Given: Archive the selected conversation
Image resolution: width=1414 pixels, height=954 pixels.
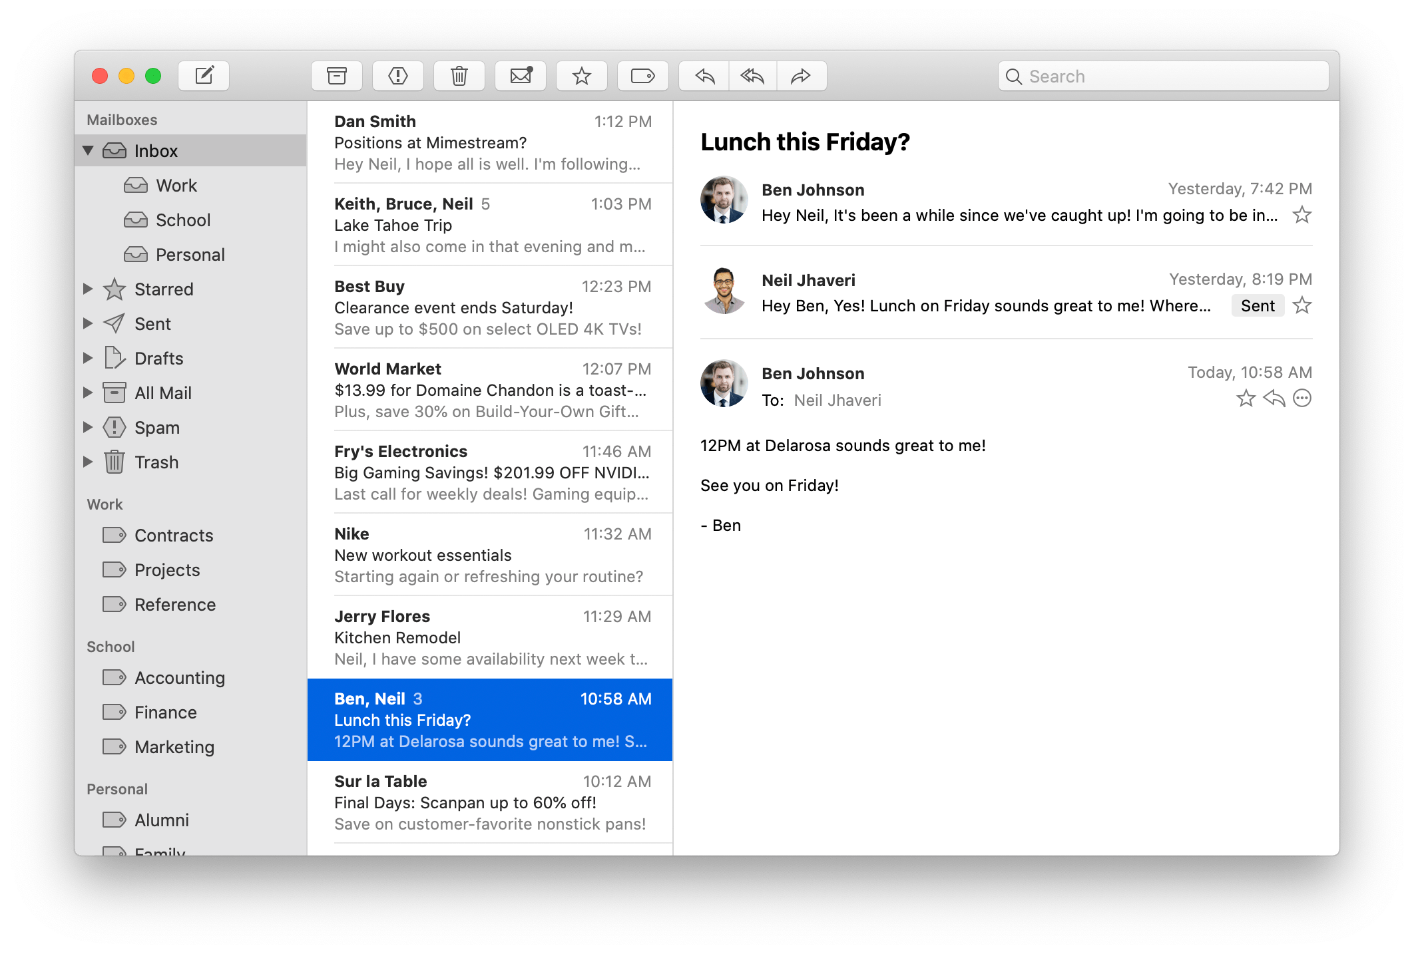Looking at the screenshot, I should pos(337,76).
